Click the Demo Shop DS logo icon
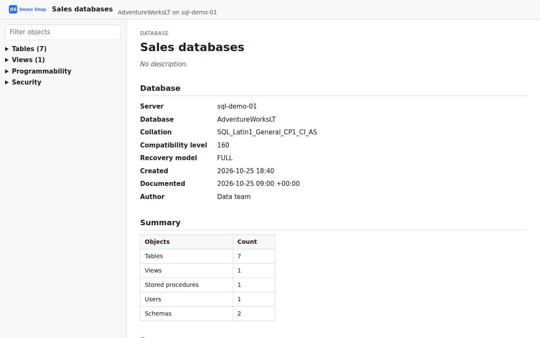The height and width of the screenshot is (338, 540). point(13,9)
